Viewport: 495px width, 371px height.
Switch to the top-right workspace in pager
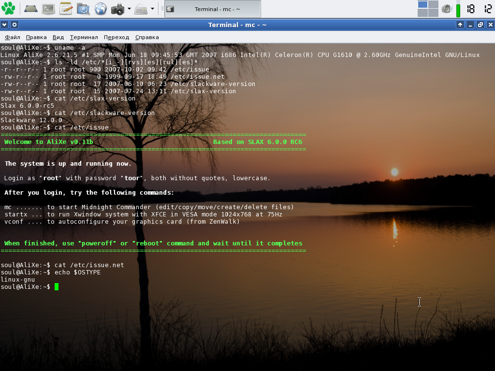(433, 4)
